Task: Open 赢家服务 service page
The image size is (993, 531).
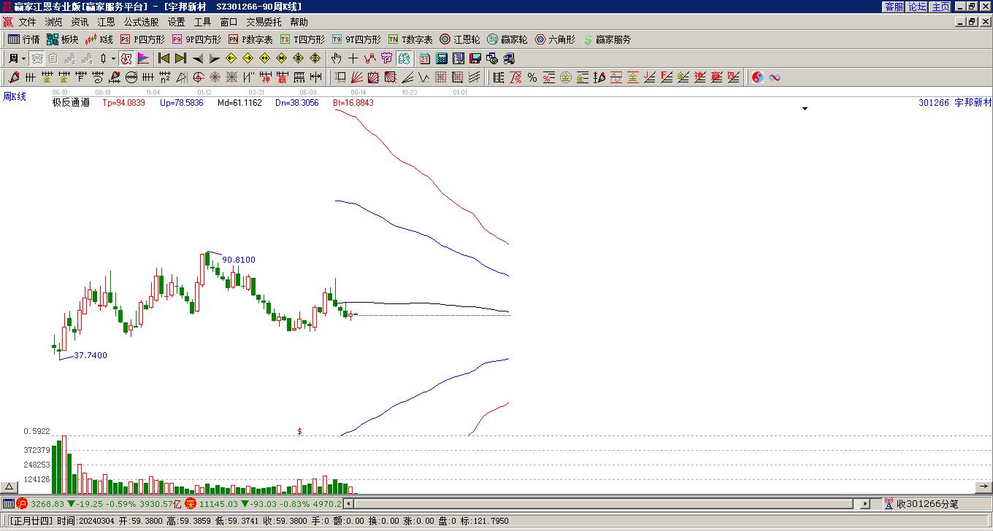Action: pos(607,39)
